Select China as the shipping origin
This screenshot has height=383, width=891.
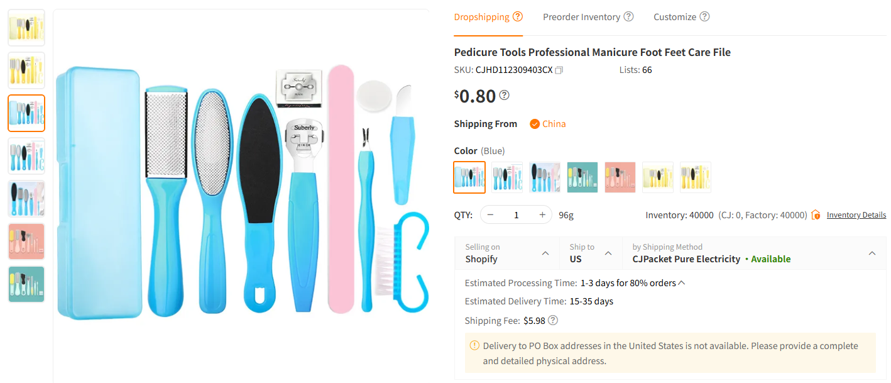(547, 123)
